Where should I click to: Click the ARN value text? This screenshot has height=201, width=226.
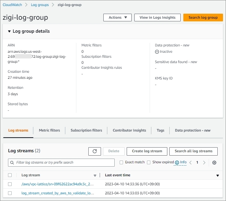coord(37,57)
